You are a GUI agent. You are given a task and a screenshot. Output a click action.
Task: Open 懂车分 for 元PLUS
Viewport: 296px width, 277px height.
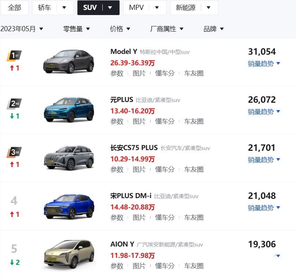coord(165,121)
